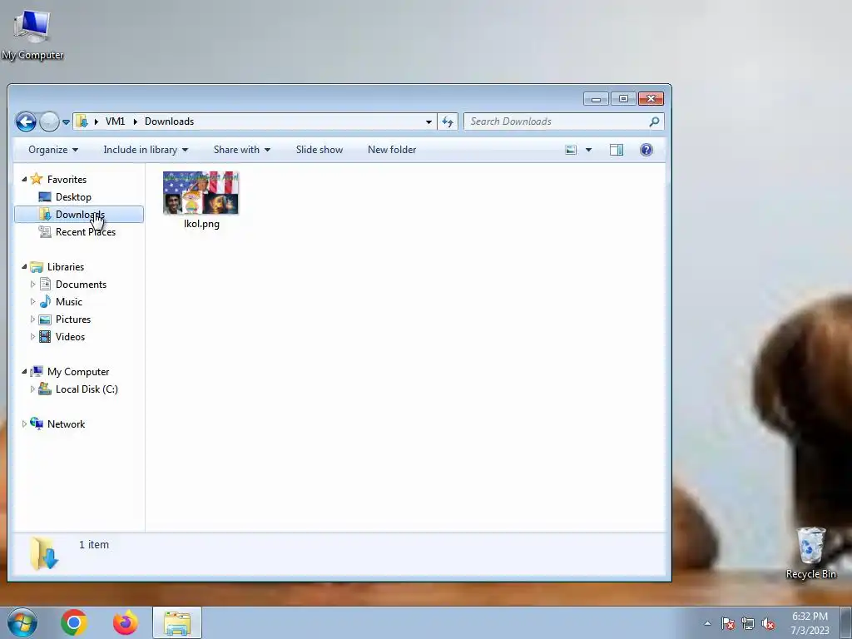
Task: Expand Local Disk (C:)
Action: click(32, 389)
